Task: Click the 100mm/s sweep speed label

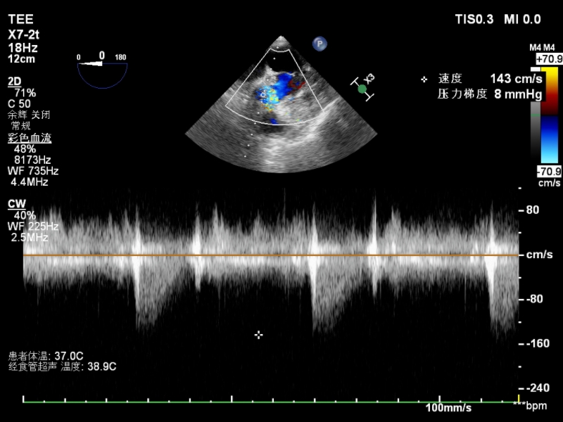Action: point(448,408)
